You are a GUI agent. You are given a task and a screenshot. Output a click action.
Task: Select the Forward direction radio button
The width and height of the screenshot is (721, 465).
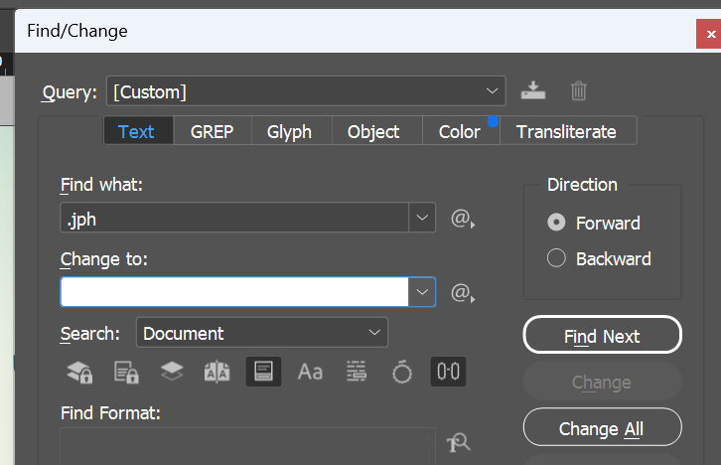pos(557,223)
